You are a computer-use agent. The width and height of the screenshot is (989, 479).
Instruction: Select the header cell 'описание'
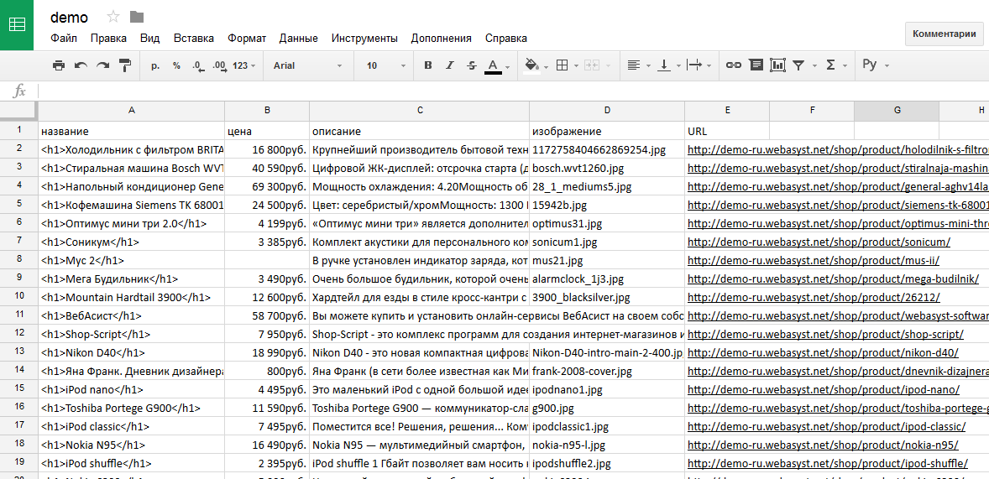point(420,131)
